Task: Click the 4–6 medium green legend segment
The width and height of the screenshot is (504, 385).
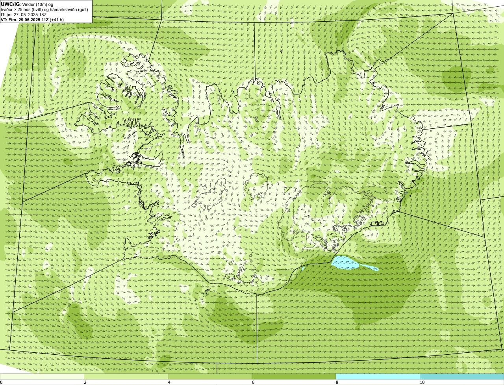Action: pos(210,376)
